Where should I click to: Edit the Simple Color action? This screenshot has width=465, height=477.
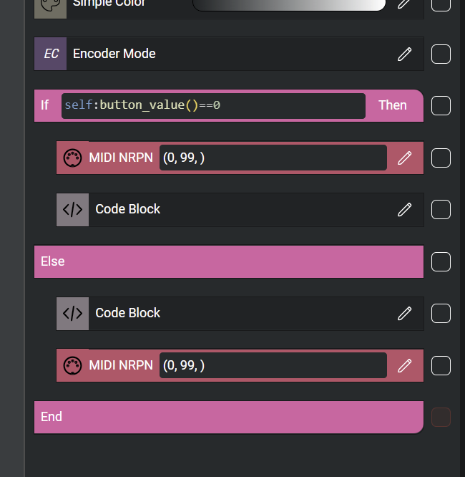click(404, 4)
